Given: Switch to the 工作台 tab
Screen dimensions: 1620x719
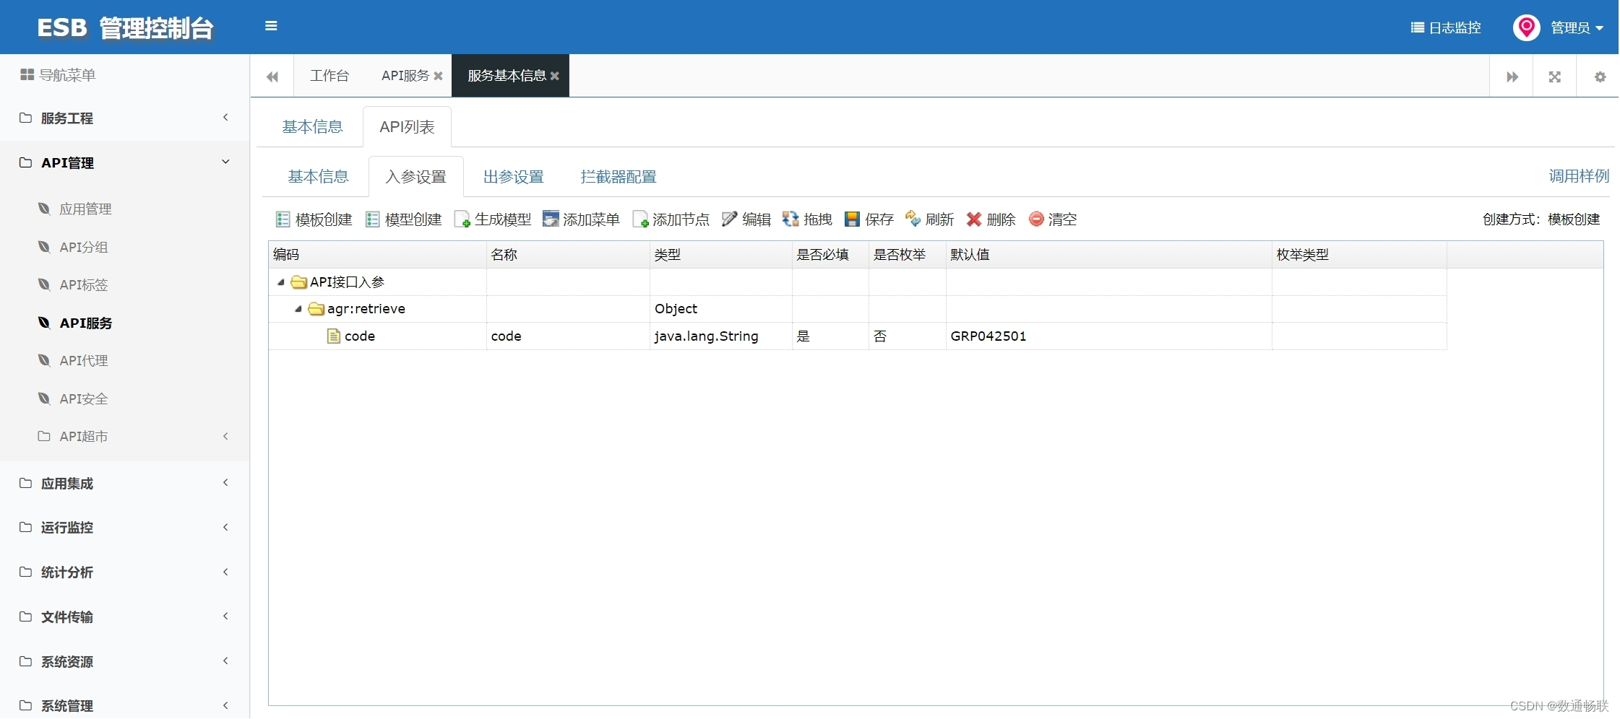Looking at the screenshot, I should pos(329,76).
